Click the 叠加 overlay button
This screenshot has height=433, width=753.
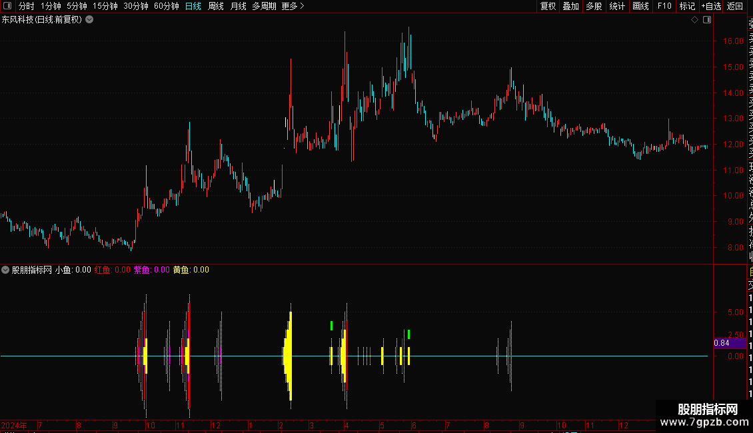[570, 6]
